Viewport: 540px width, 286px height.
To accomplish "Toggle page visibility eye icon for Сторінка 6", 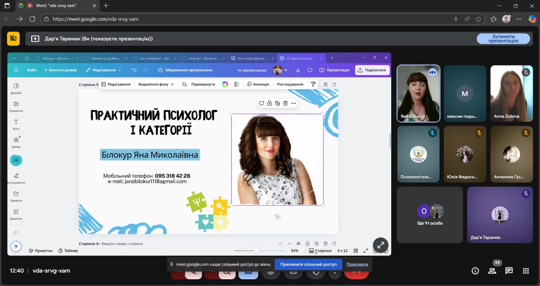I will tap(298, 244).
